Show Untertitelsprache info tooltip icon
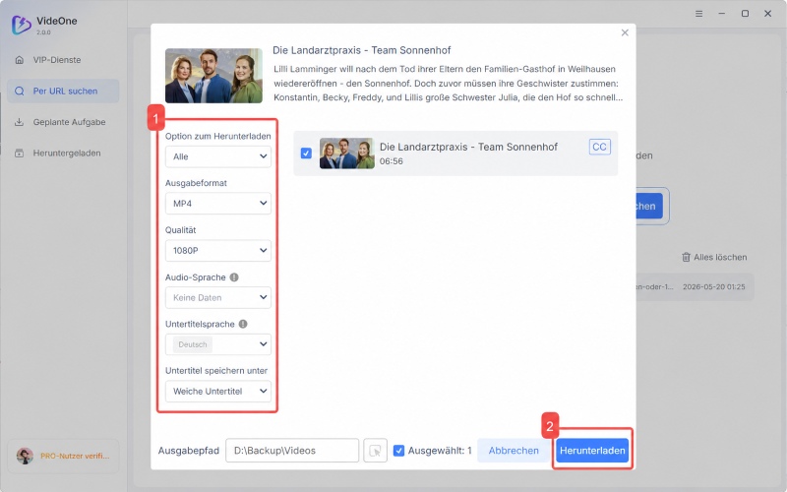 243,324
